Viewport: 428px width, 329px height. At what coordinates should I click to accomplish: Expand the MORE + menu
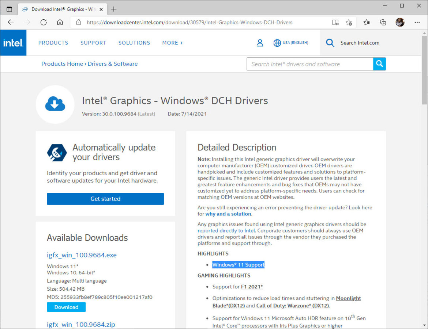[173, 43]
